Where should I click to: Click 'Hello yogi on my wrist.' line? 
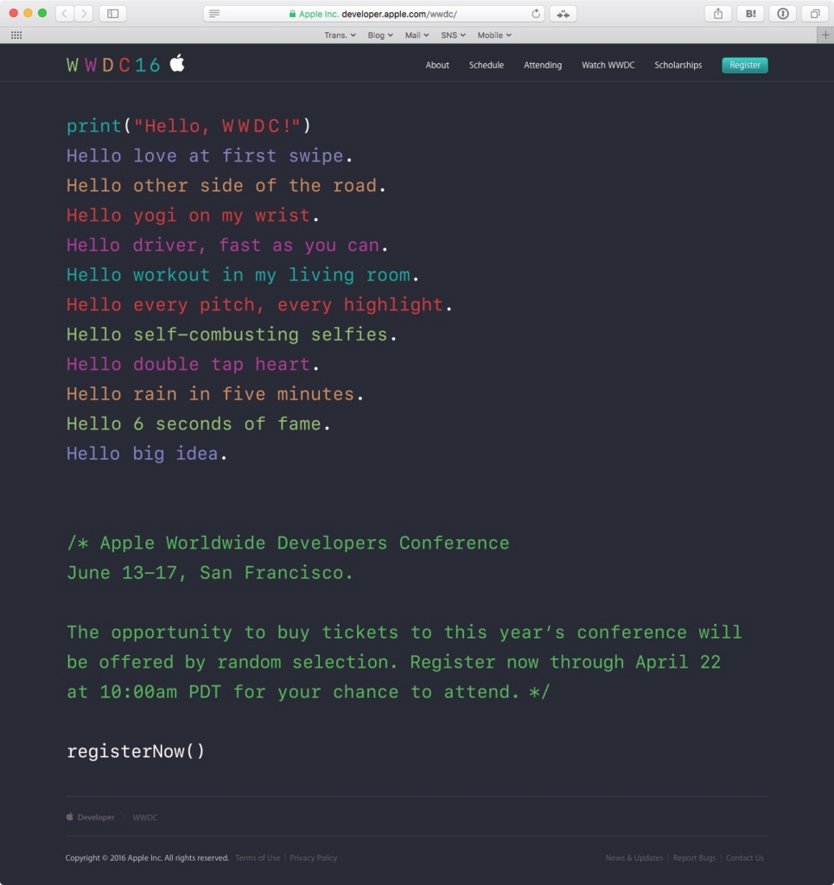(193, 215)
